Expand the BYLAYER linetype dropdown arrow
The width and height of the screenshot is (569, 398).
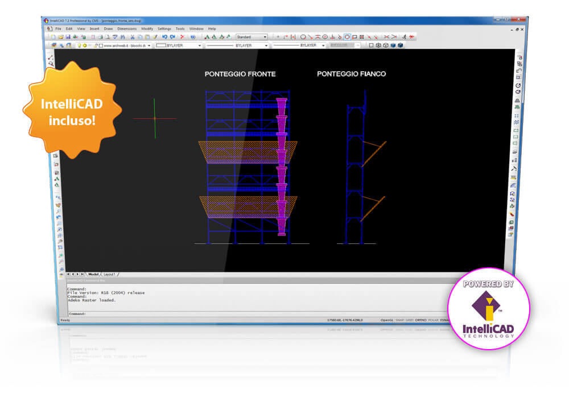pos(266,45)
